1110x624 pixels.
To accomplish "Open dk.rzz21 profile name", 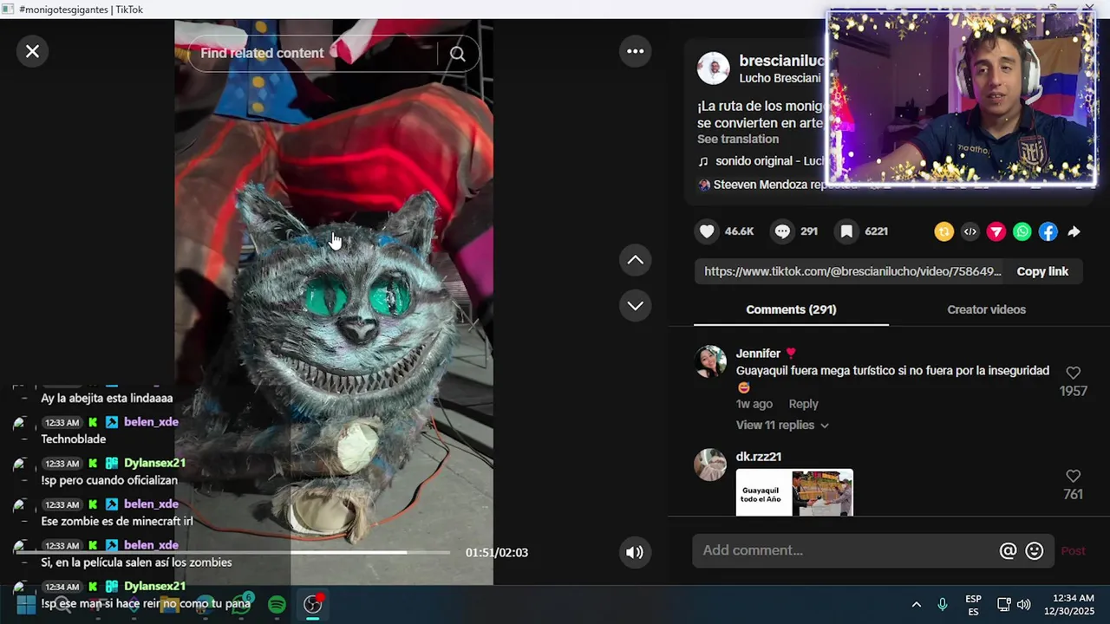I will pyautogui.click(x=759, y=457).
